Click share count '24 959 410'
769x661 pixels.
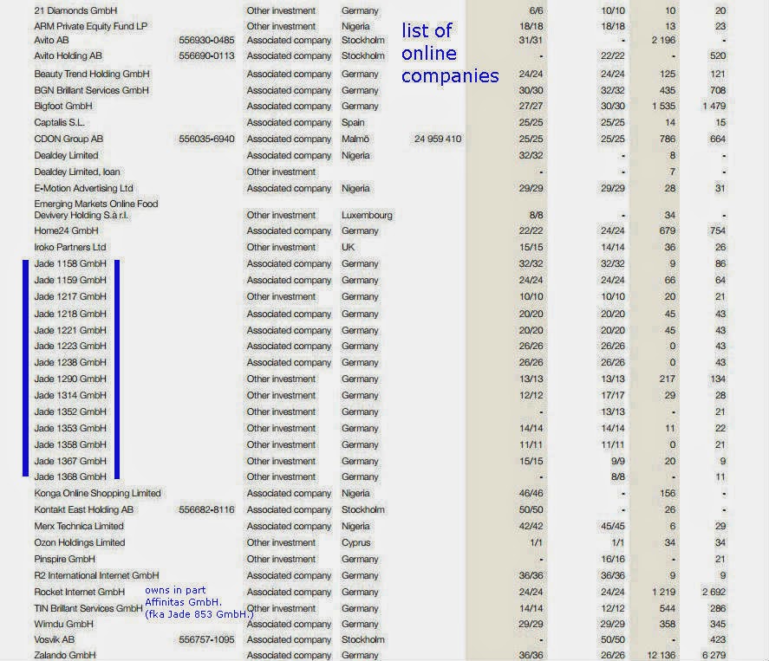(x=438, y=139)
